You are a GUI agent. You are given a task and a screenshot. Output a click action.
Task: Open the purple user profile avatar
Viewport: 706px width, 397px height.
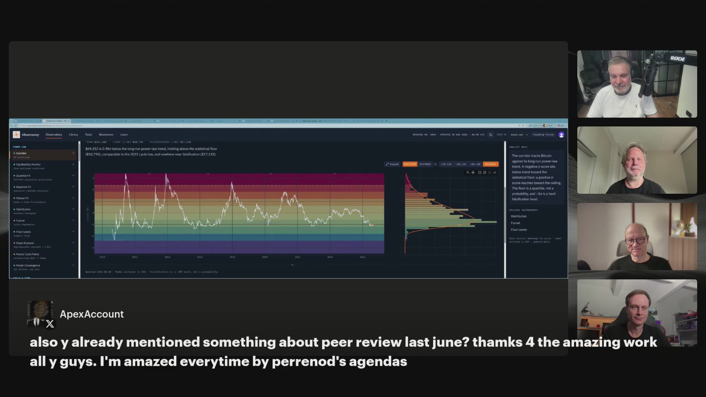[x=561, y=135]
